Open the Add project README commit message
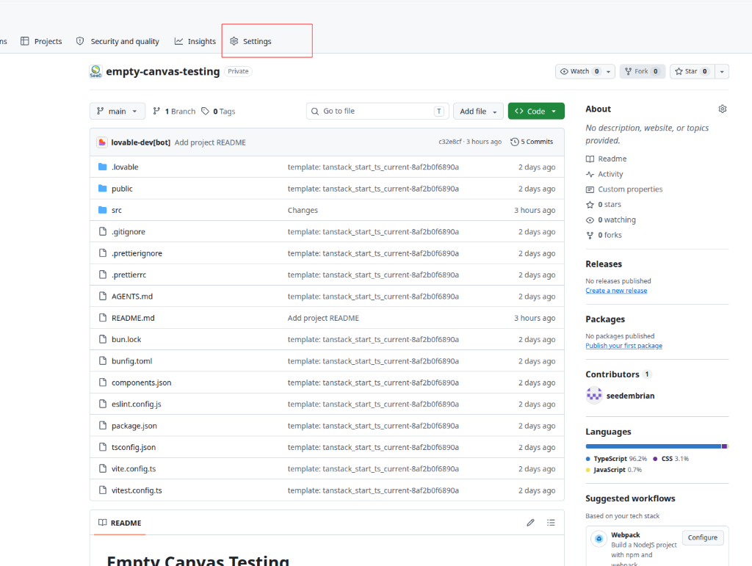Image resolution: width=752 pixels, height=566 pixels. [x=210, y=142]
